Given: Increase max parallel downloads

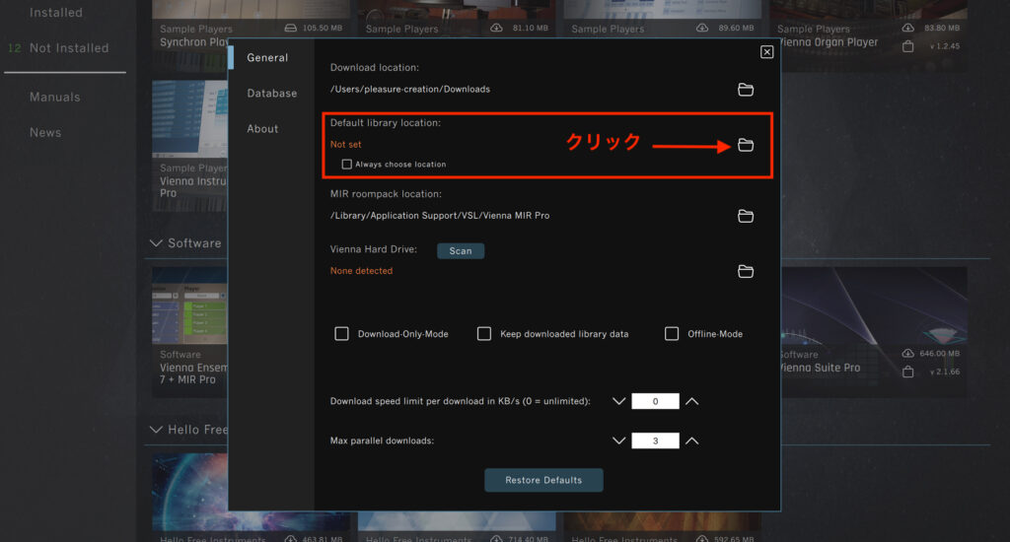Looking at the screenshot, I should point(691,440).
